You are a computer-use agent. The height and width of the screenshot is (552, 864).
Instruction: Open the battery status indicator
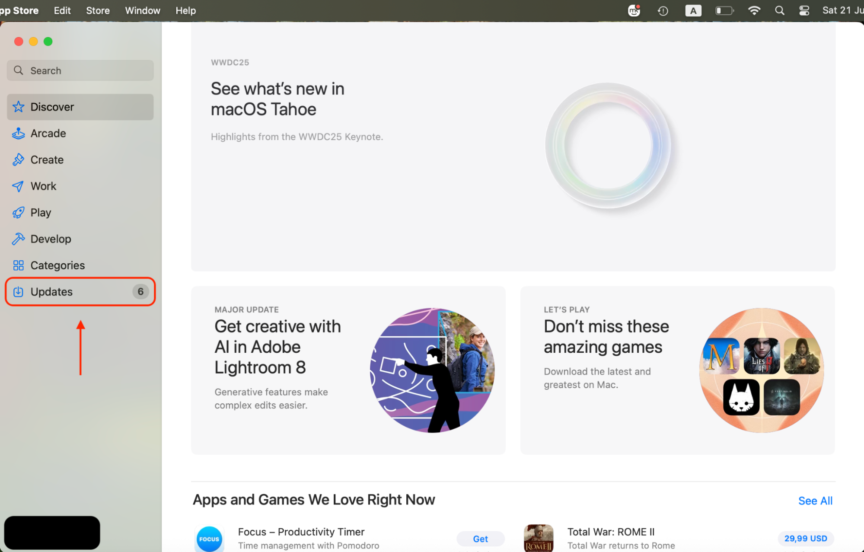tap(725, 10)
